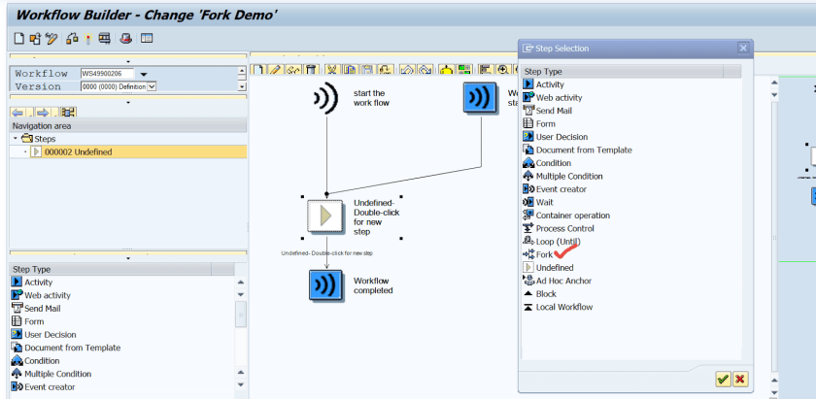Screen dimensions: 816x399
Task: Click the print icon in toolbar
Action: coord(125,39)
